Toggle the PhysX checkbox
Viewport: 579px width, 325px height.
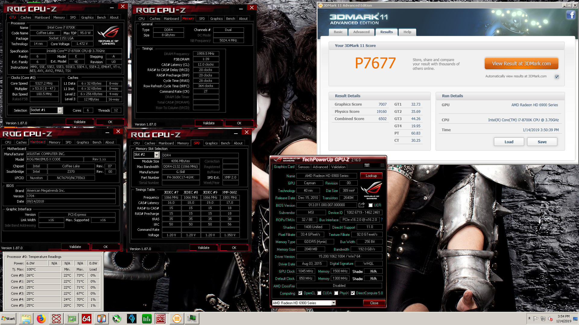pyautogui.click(x=336, y=293)
